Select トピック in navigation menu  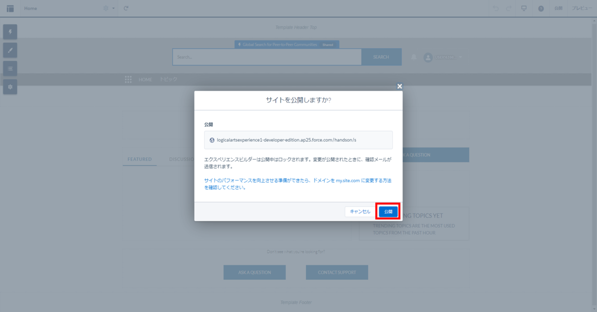click(168, 80)
